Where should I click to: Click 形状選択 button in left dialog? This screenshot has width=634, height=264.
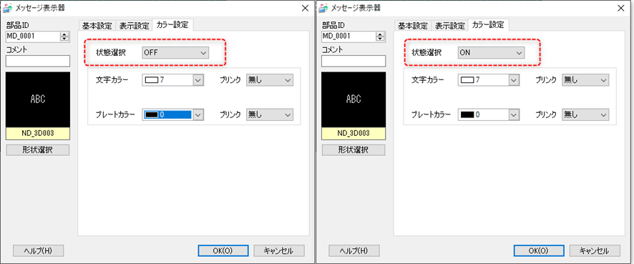(38, 150)
